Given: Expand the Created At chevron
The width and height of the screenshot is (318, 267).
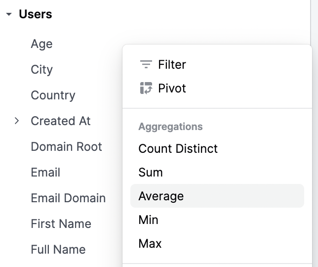Looking at the screenshot, I should point(17,121).
